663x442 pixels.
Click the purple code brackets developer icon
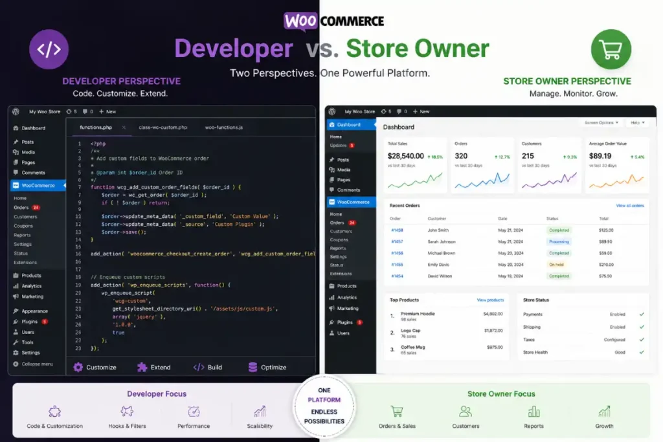(49, 49)
